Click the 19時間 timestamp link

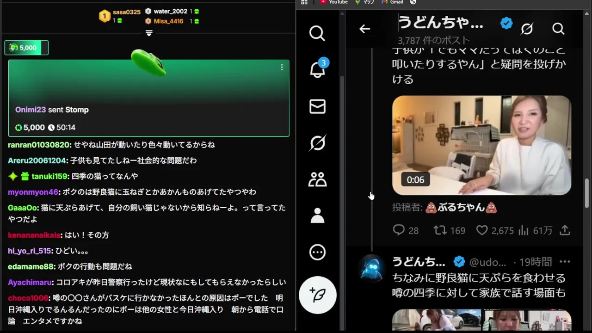[535, 262]
